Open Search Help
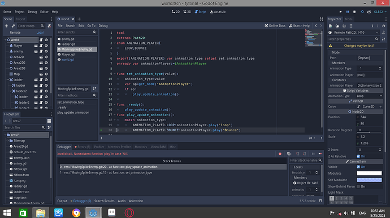Viewport: 390px width, 218px height. 299,25
